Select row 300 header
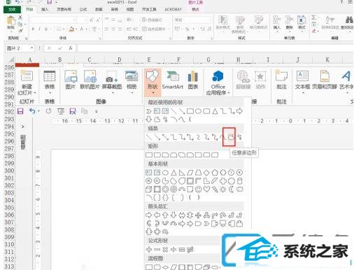The image size is (354, 270). [9, 171]
